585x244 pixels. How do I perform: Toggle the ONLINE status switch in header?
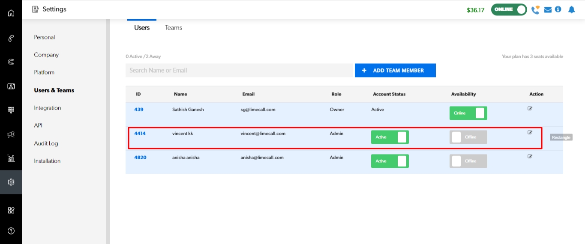[x=509, y=9]
